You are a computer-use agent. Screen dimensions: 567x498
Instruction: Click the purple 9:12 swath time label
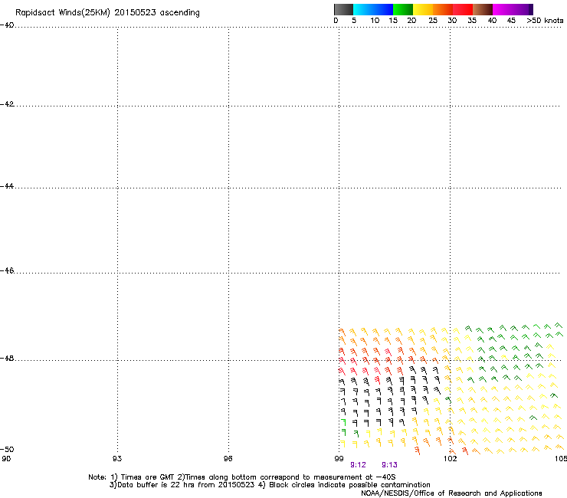point(358,465)
